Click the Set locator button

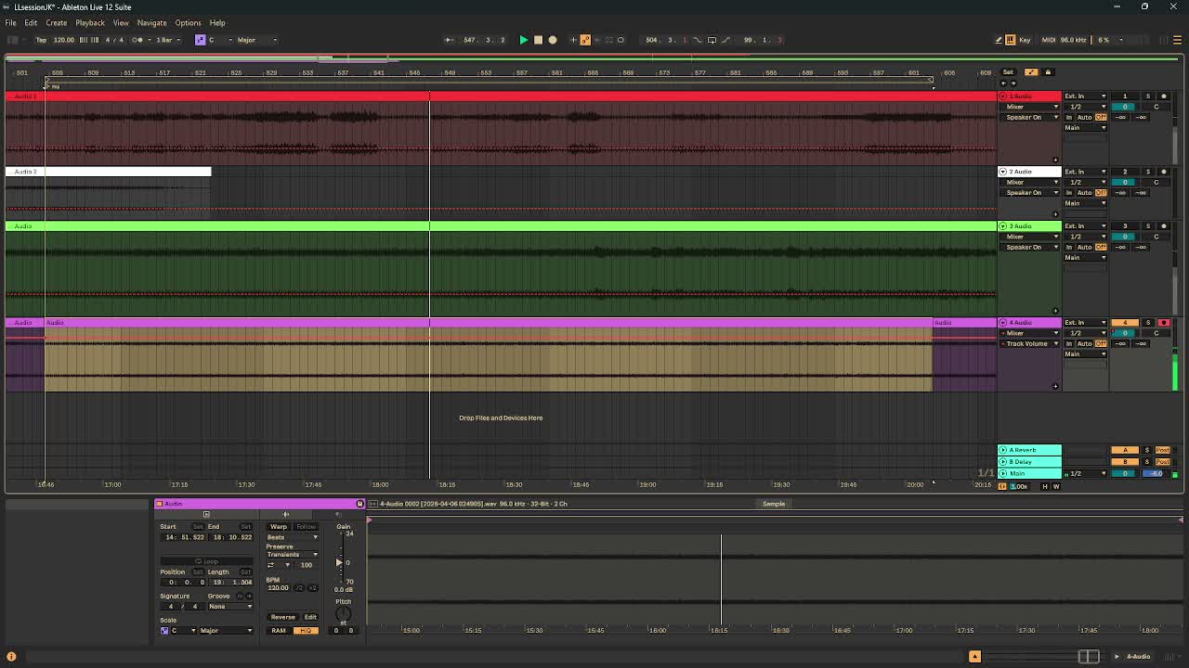pyautogui.click(x=1008, y=72)
